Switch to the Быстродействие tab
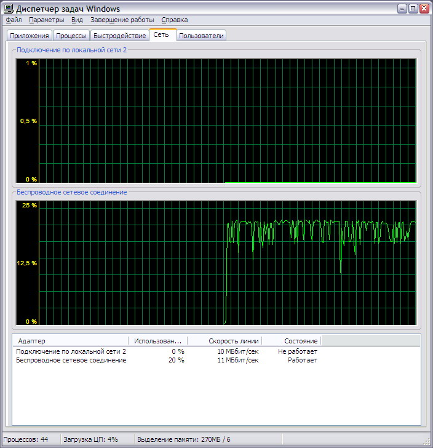The image size is (433, 448). 120,36
